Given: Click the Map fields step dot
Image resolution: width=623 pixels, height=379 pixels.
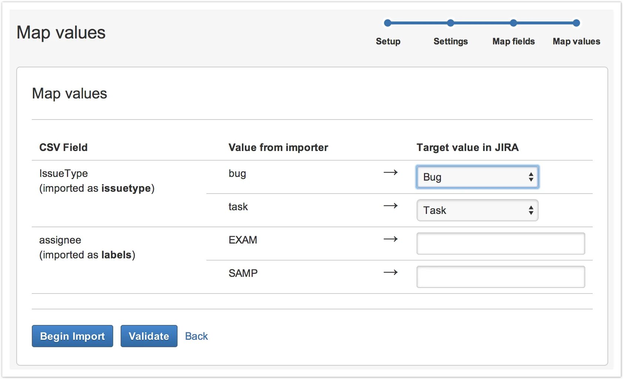Looking at the screenshot, I should pos(513,23).
